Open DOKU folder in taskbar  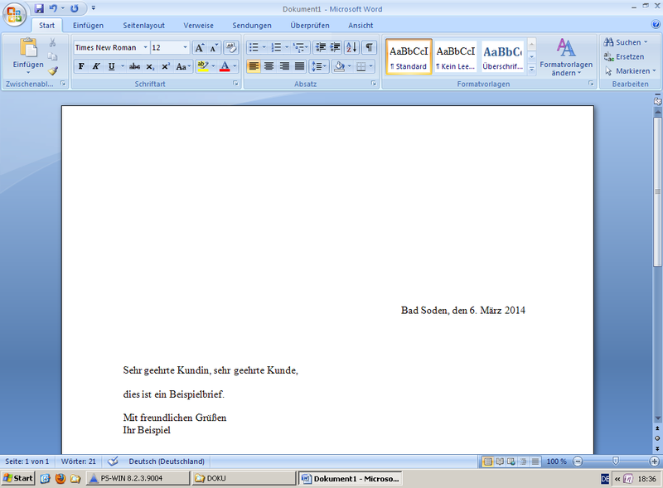click(x=244, y=478)
